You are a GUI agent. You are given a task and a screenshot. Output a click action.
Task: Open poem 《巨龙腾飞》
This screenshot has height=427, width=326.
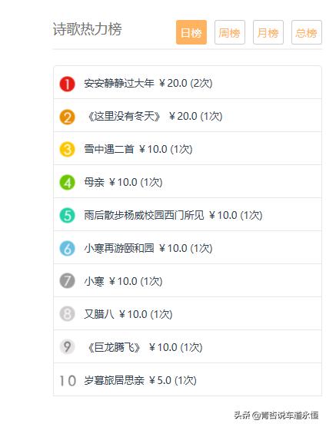pyautogui.click(x=114, y=347)
